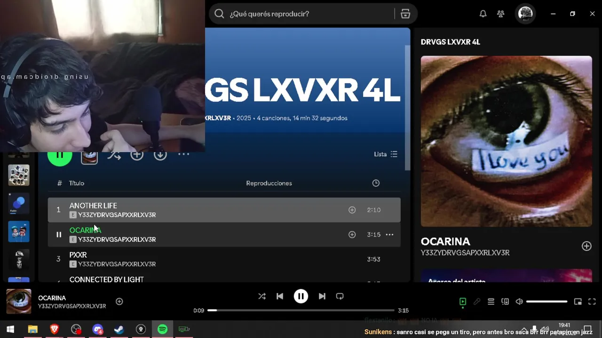Open Windows Start menu
The image size is (602, 338).
10,329
